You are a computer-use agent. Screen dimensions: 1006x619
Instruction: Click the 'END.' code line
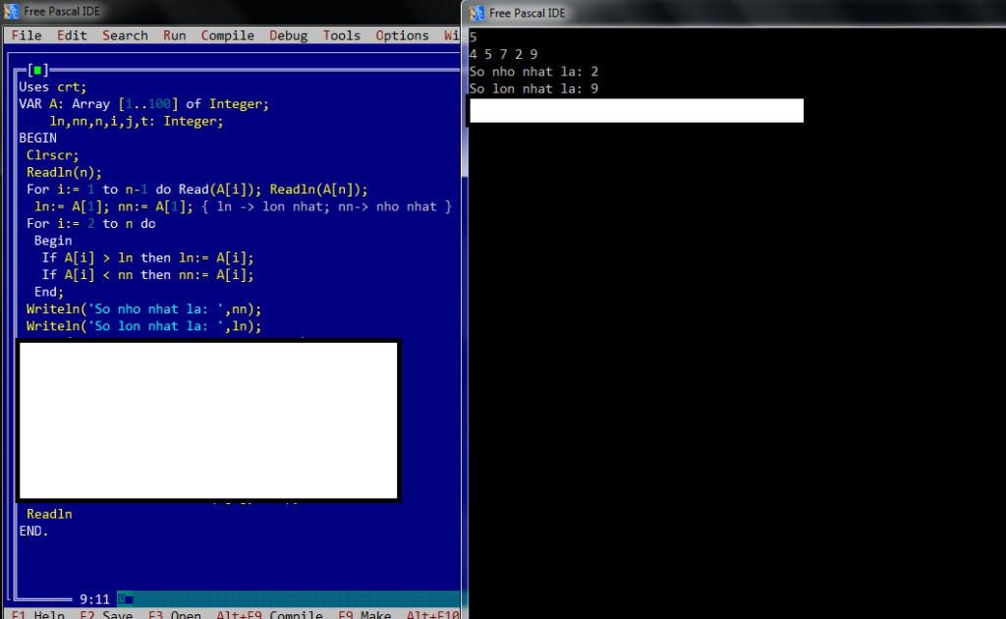(x=34, y=531)
